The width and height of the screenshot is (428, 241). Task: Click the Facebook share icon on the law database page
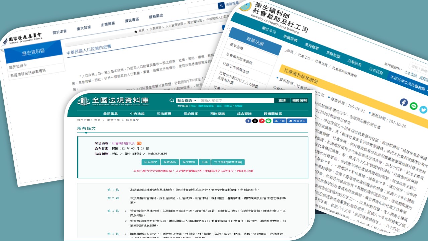point(248,121)
